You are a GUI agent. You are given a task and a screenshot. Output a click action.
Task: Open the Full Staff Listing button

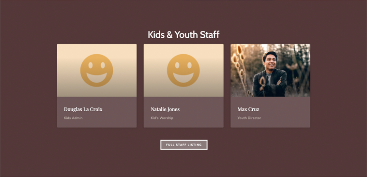[184, 145]
